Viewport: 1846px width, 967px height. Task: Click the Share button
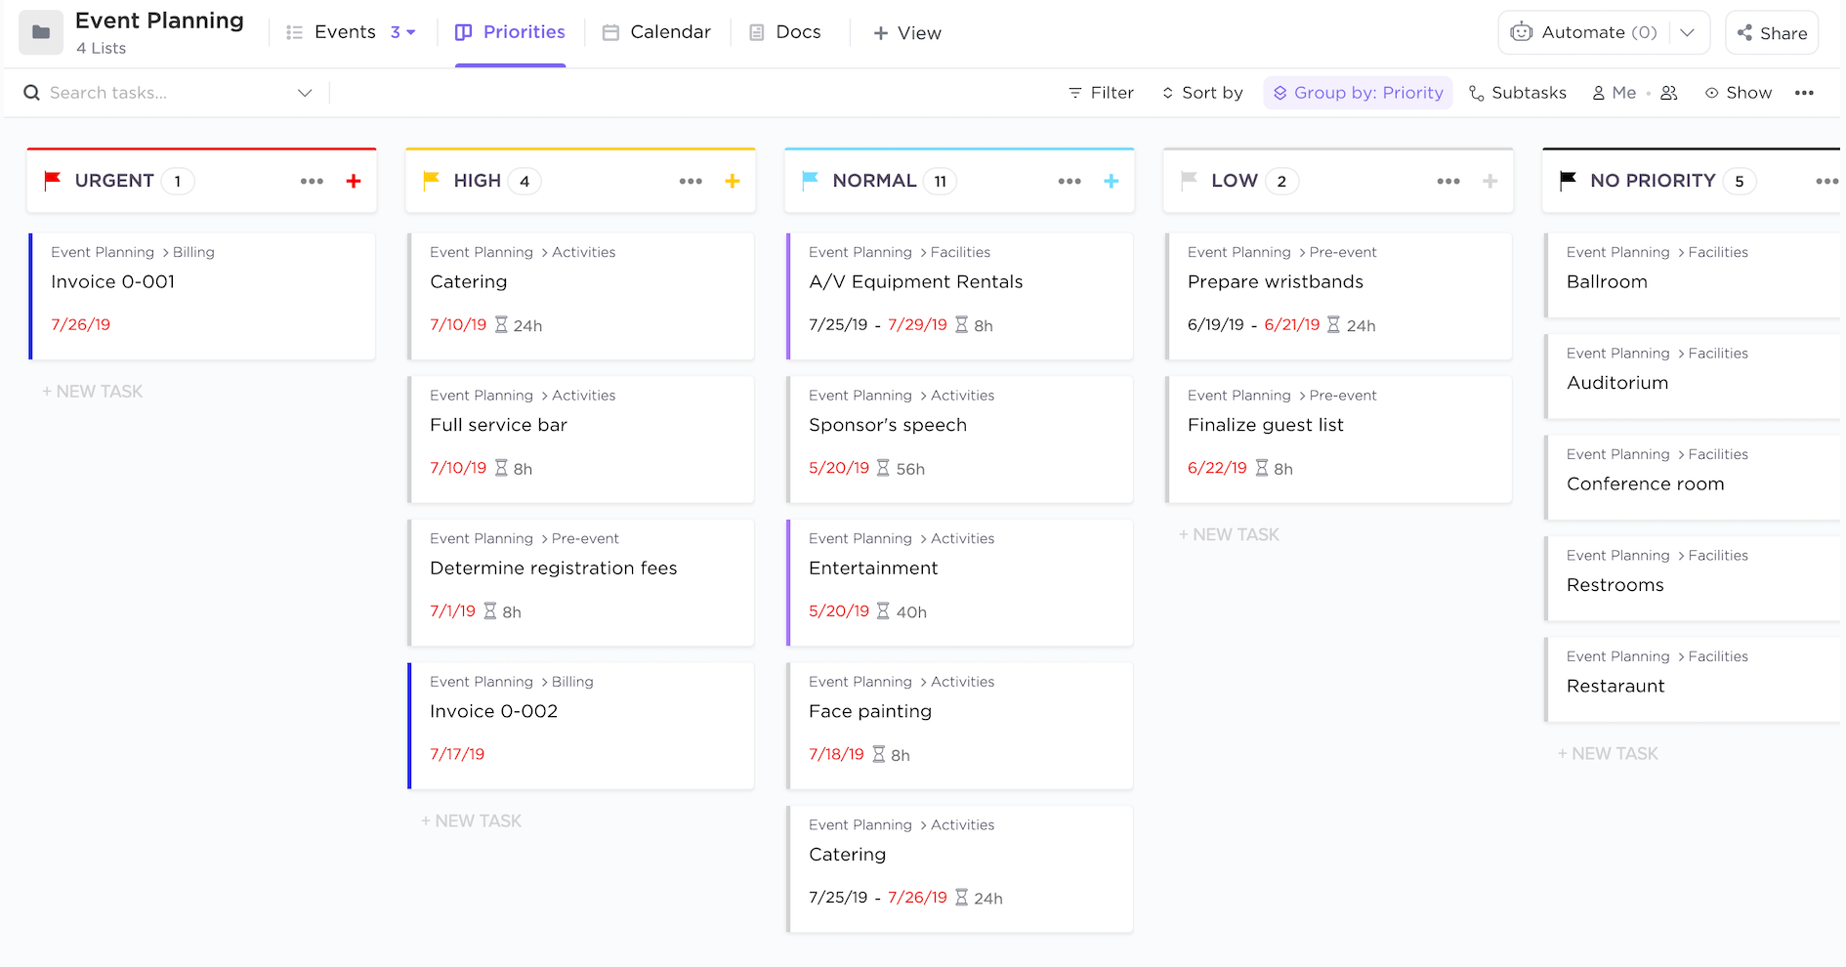coord(1772,33)
